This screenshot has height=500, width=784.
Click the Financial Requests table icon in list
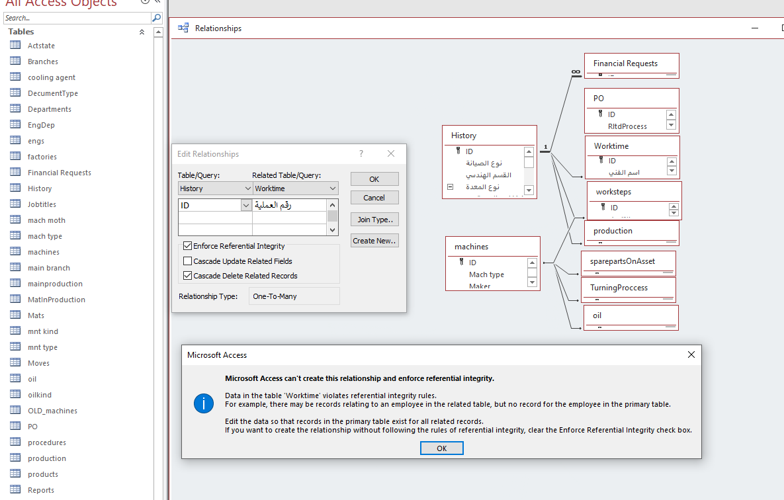click(x=15, y=172)
